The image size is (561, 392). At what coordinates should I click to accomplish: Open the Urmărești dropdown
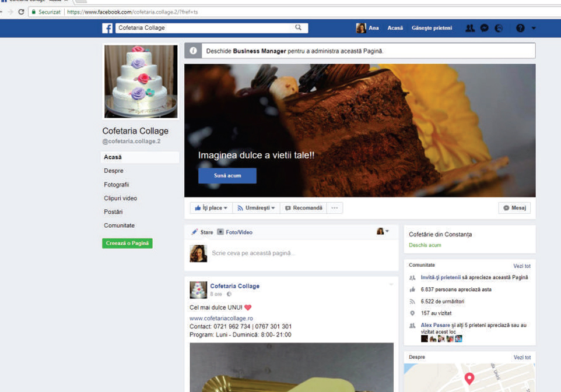pyautogui.click(x=256, y=208)
